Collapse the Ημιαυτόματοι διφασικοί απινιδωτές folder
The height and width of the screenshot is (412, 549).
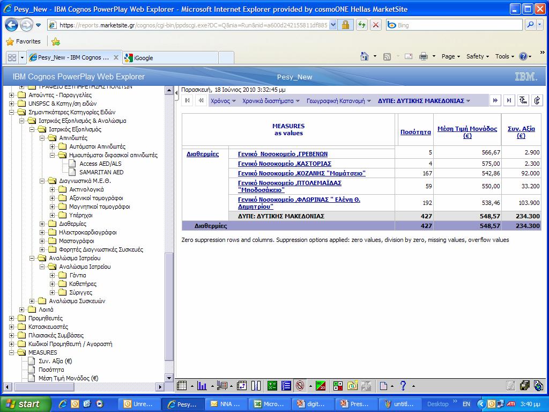(53, 155)
